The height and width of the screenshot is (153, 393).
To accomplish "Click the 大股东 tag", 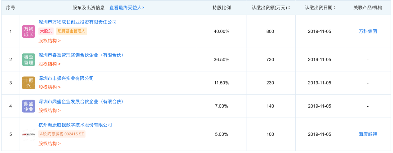I will (46, 31).
